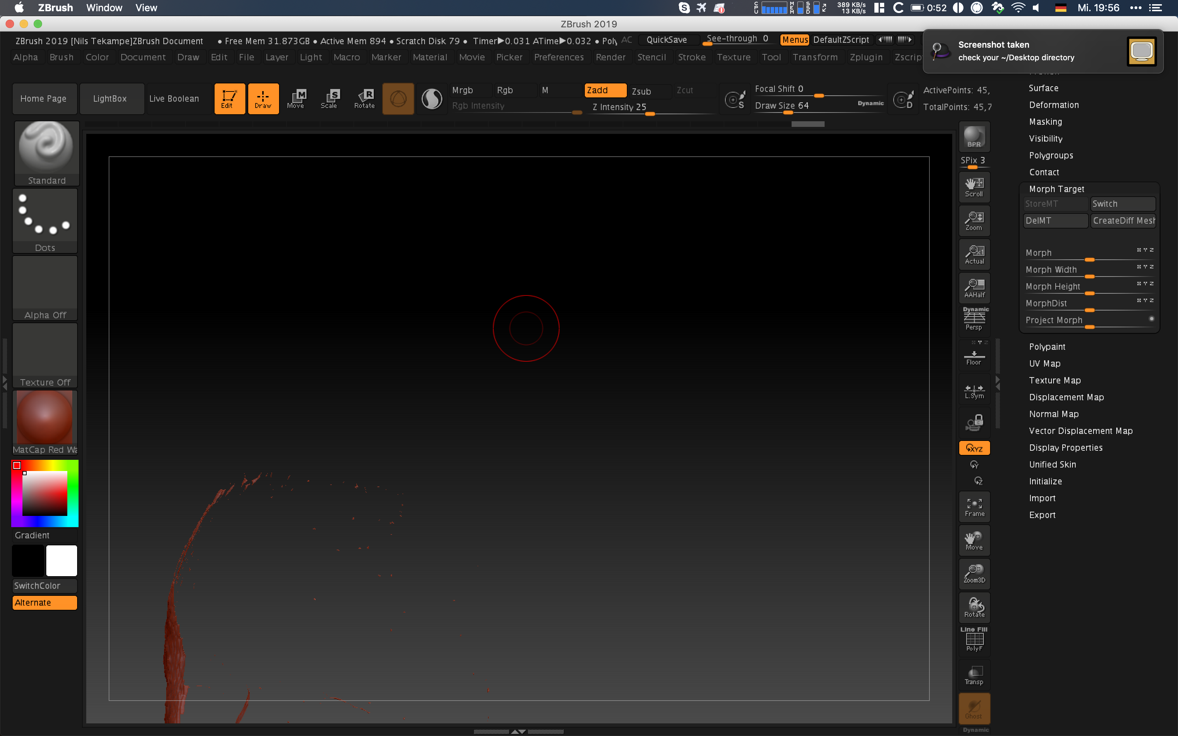Select the white main color swatch
Viewport: 1178px width, 736px height.
pyautogui.click(x=61, y=561)
